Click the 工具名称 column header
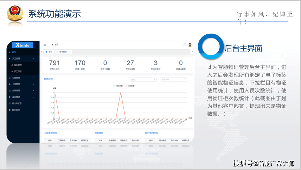The width and height of the screenshot is (301, 170). click(73, 141)
